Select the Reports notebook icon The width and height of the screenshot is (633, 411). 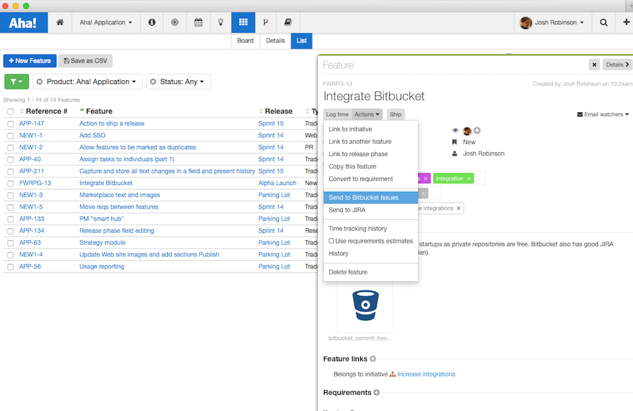[x=287, y=22]
